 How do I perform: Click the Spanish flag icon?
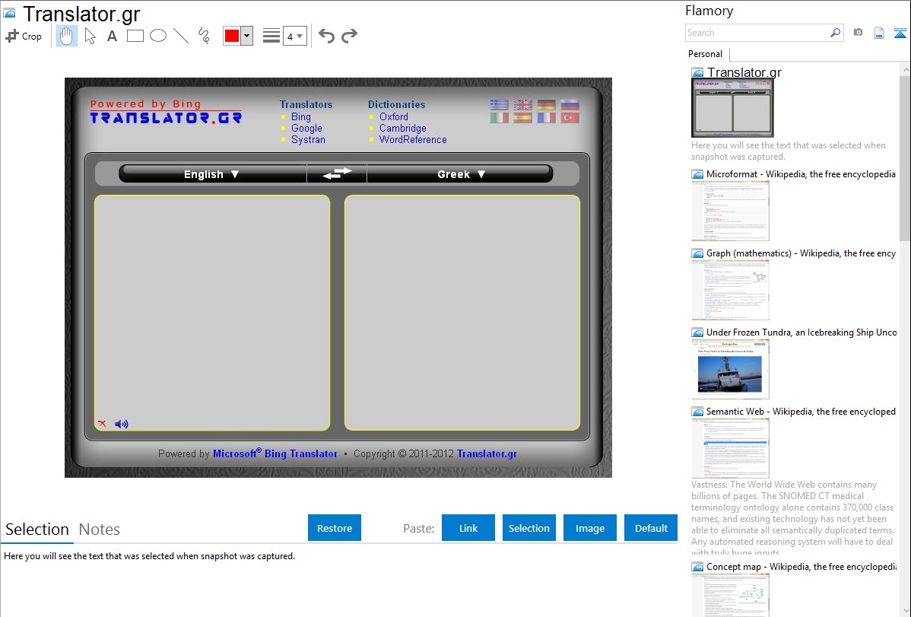pyautogui.click(x=522, y=117)
